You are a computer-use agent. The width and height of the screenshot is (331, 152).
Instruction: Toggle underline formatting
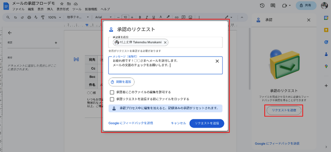point(154,17)
